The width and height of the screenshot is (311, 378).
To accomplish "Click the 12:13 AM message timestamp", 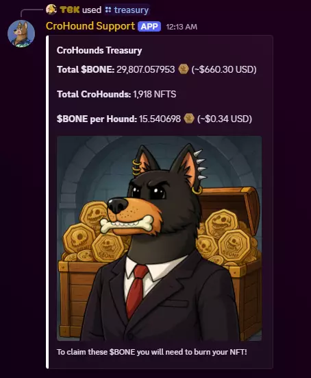I will coord(182,27).
